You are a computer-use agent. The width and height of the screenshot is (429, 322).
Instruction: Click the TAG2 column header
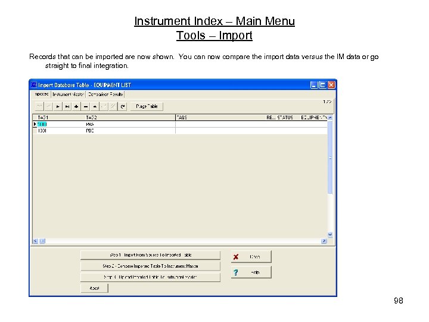coord(130,117)
